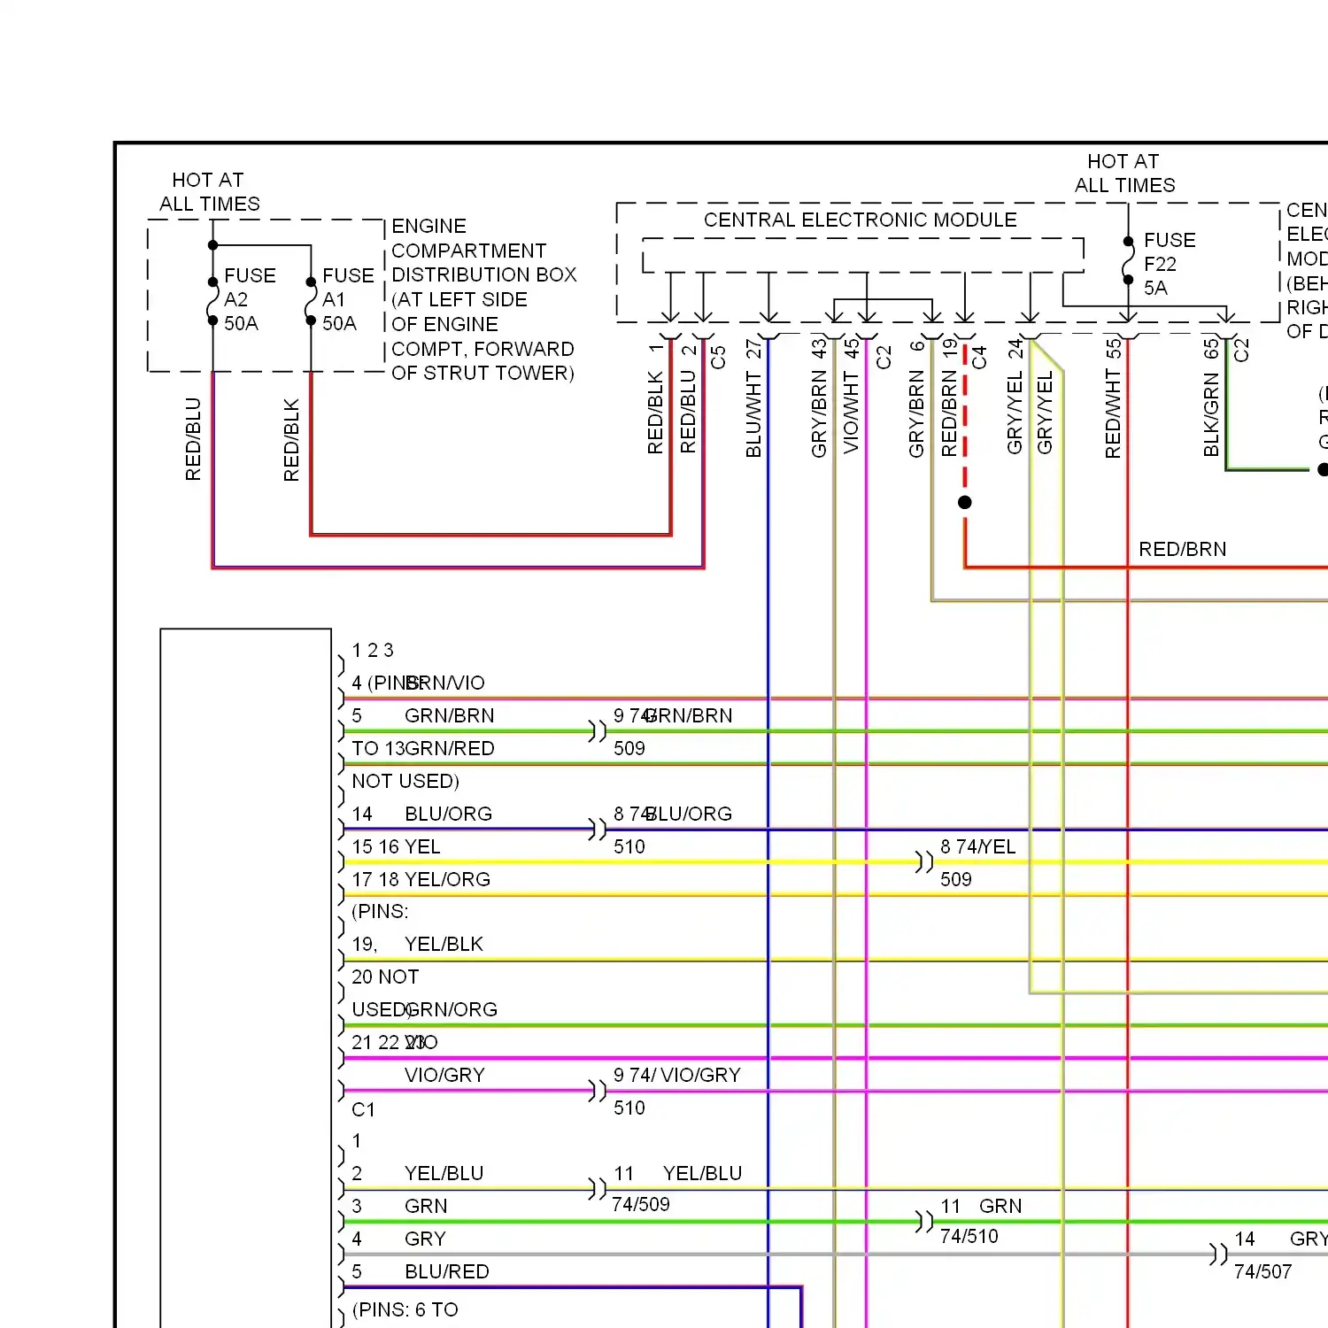The width and height of the screenshot is (1328, 1328).
Task: Click the GRY/YEL 24 wire label
Action: point(1015,398)
